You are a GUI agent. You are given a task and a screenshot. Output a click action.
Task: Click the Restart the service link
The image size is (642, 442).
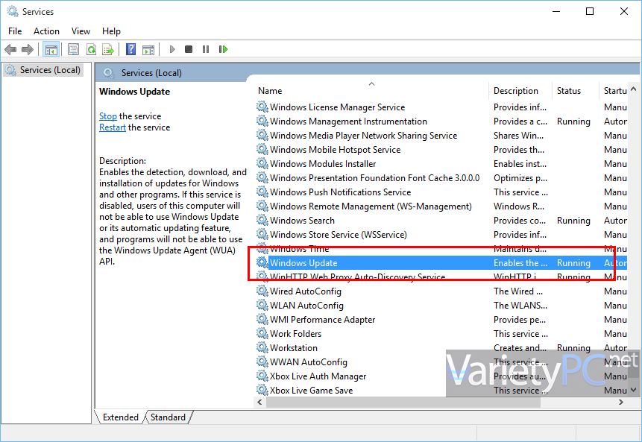113,127
